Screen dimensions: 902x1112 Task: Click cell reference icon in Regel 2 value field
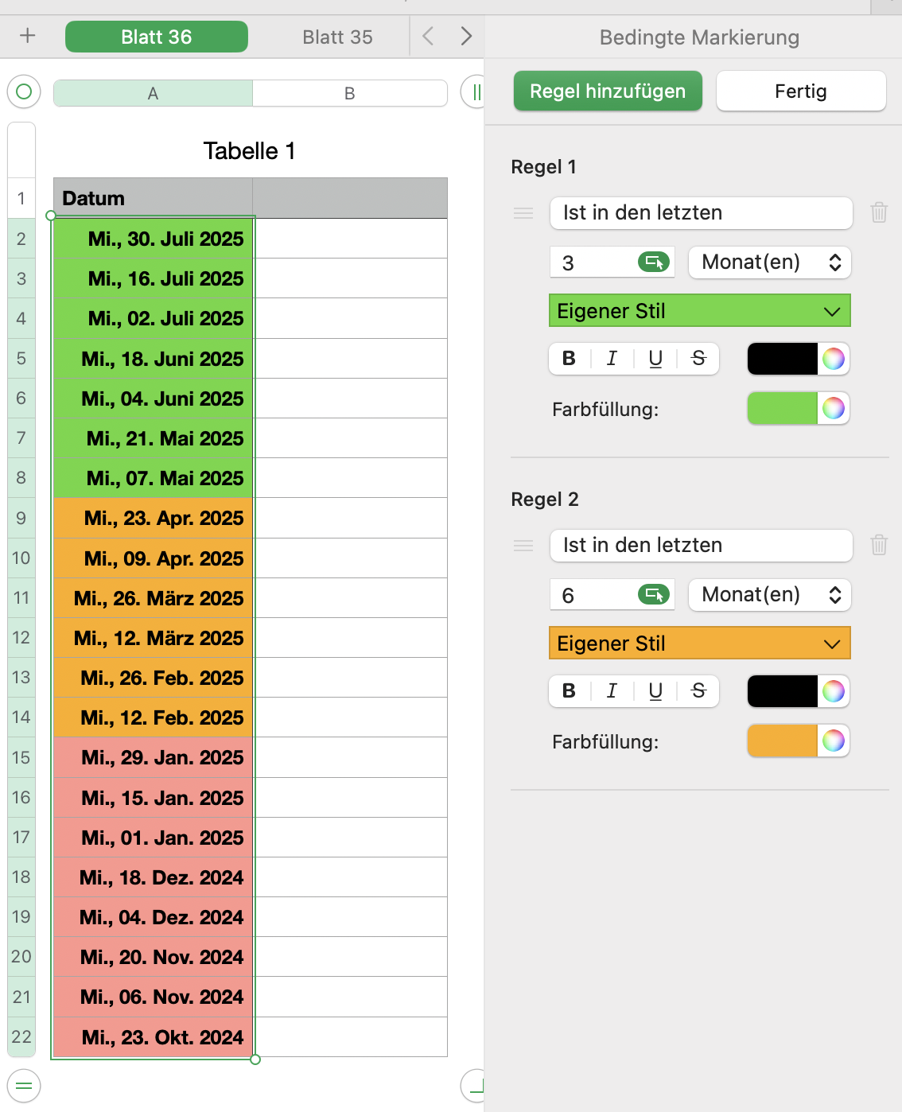(654, 595)
